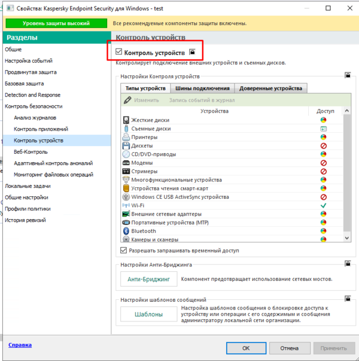Viewport: 359px width, 361px height.
Task: Click allowed checkmark icon for Wi-Fi
Action: point(323,205)
